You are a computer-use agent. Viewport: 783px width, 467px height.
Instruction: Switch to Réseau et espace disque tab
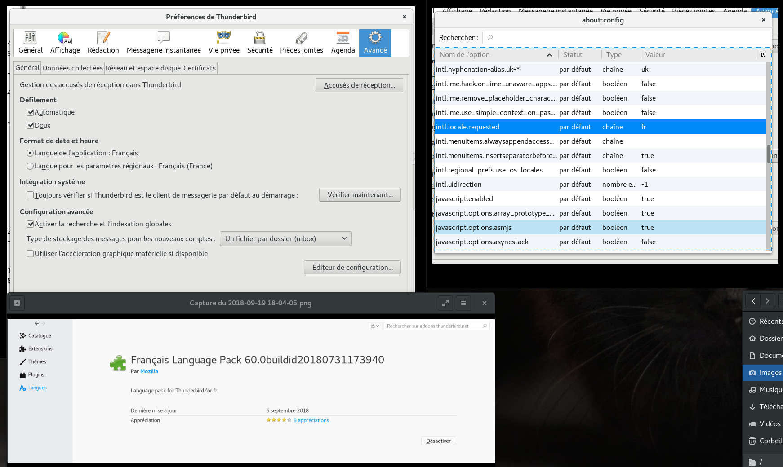143,68
